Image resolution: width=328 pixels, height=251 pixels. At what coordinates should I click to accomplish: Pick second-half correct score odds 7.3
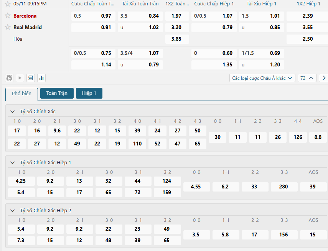click(21, 241)
